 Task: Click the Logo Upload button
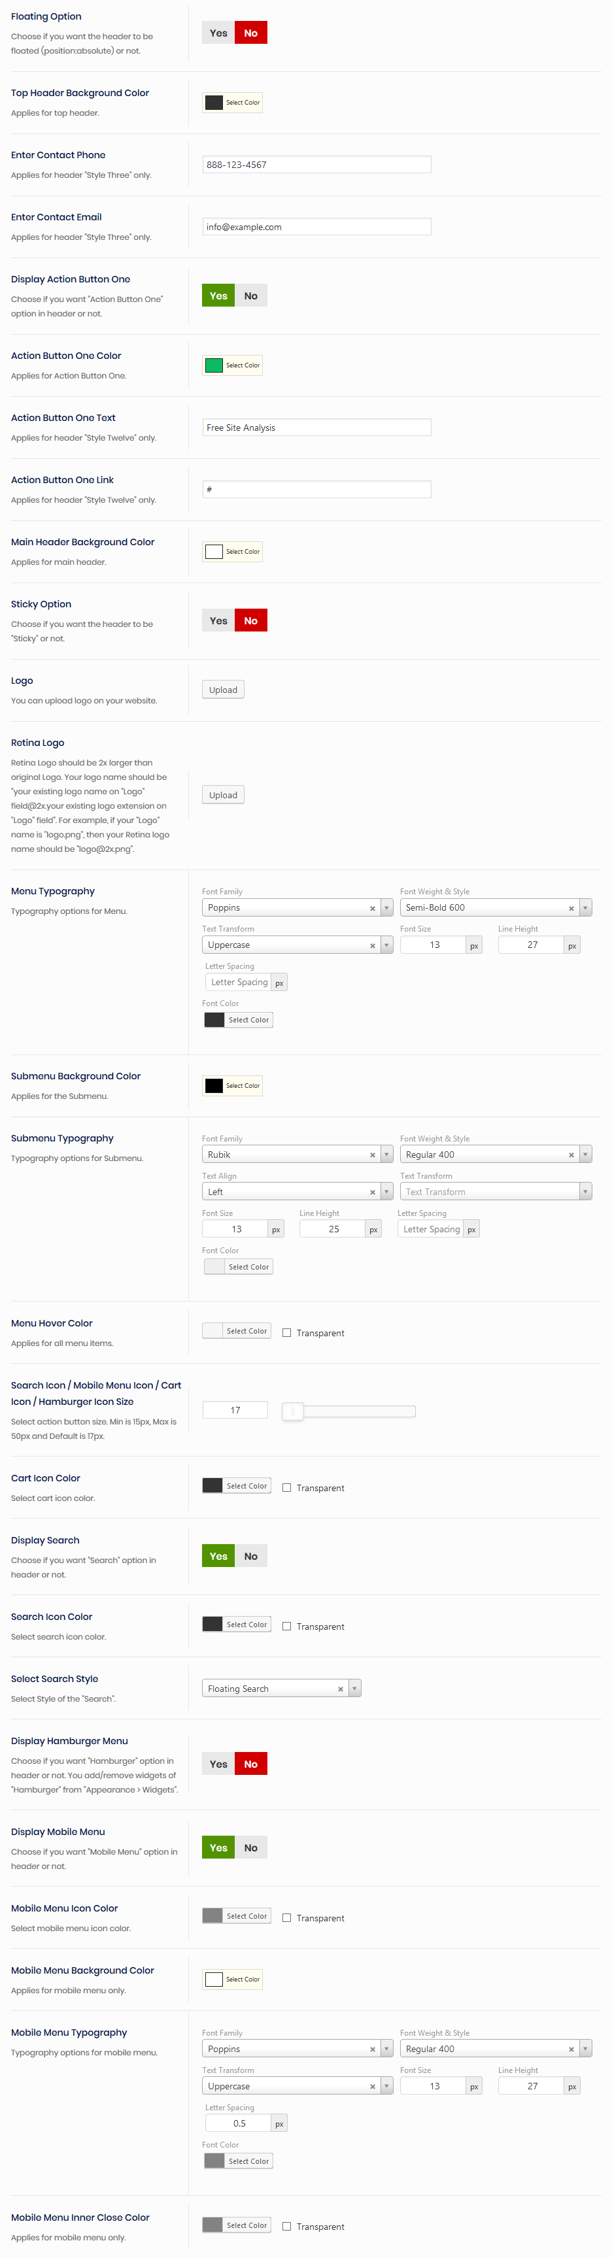pos(223,690)
